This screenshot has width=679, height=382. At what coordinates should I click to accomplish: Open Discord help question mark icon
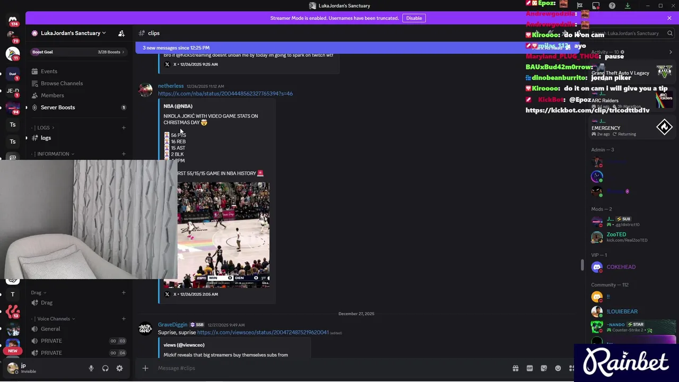click(612, 6)
